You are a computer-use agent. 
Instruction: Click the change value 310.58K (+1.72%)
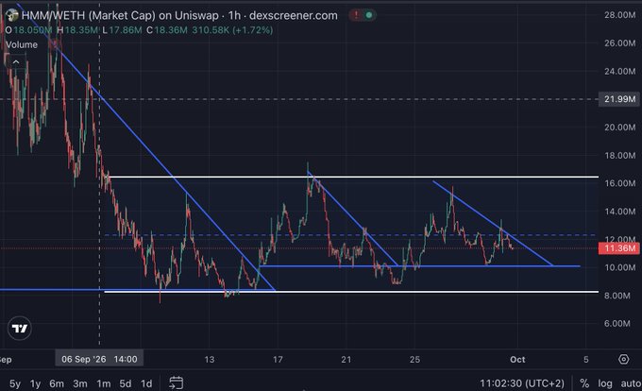[232, 30]
